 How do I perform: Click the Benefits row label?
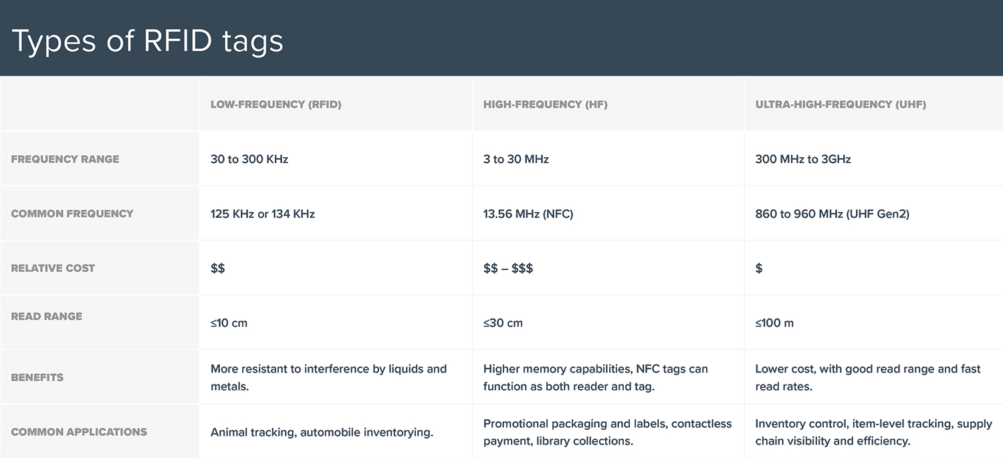tap(37, 377)
